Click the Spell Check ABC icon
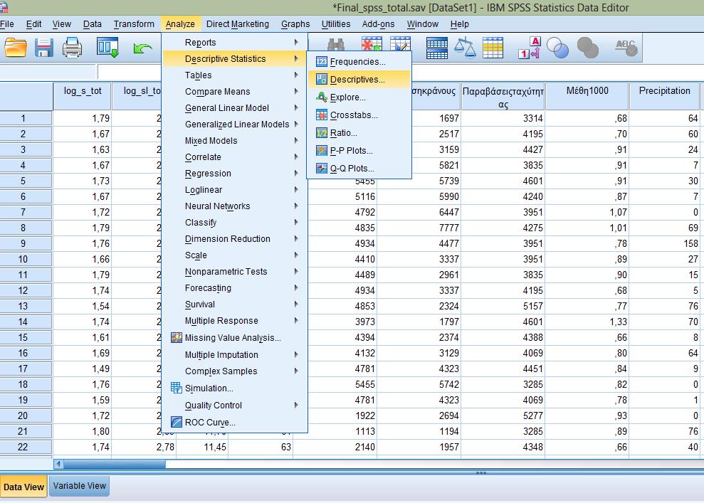This screenshot has width=704, height=503. tap(626, 48)
